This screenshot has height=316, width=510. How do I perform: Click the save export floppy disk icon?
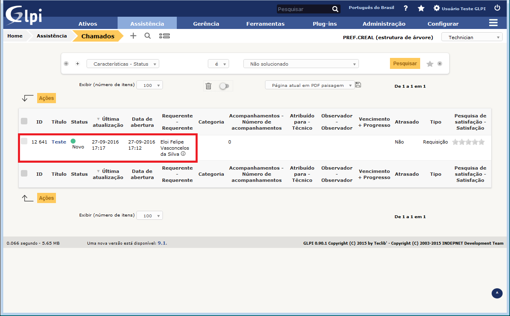[x=358, y=85]
